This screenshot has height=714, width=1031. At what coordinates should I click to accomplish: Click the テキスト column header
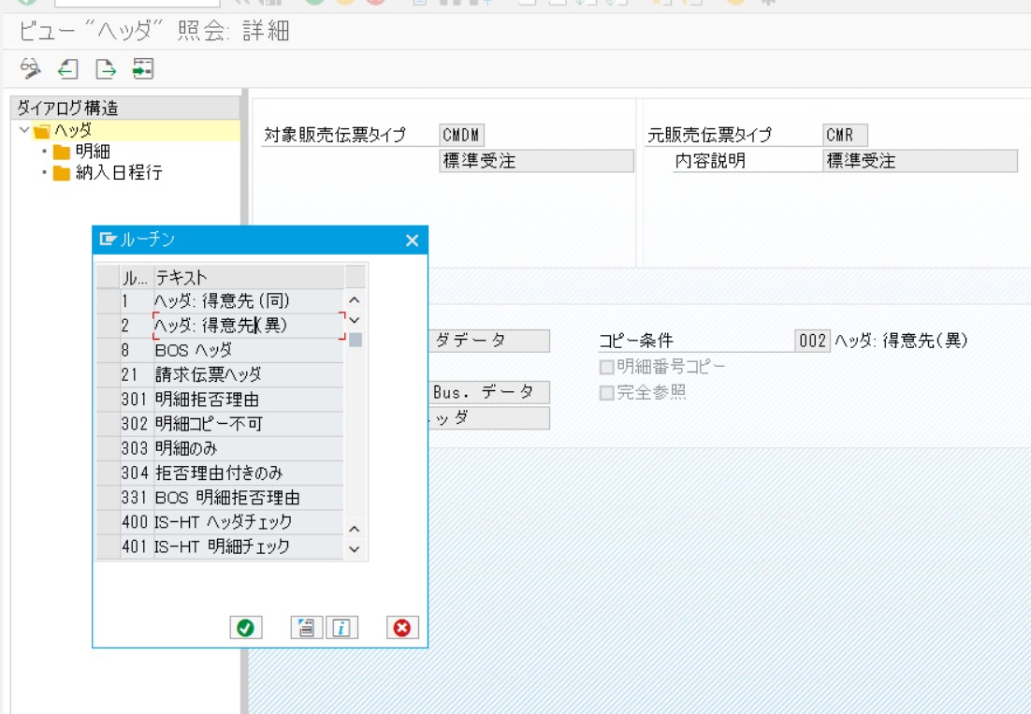tap(248, 277)
